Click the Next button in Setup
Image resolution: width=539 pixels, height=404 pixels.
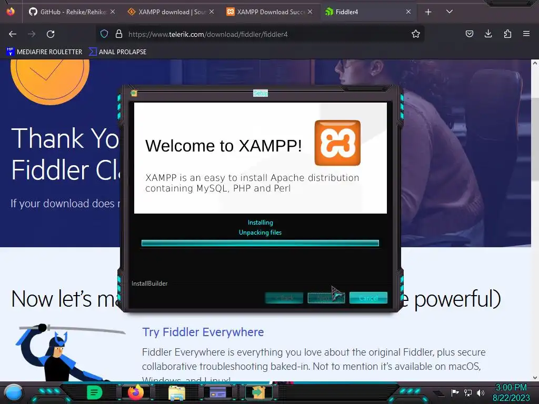[x=326, y=298]
